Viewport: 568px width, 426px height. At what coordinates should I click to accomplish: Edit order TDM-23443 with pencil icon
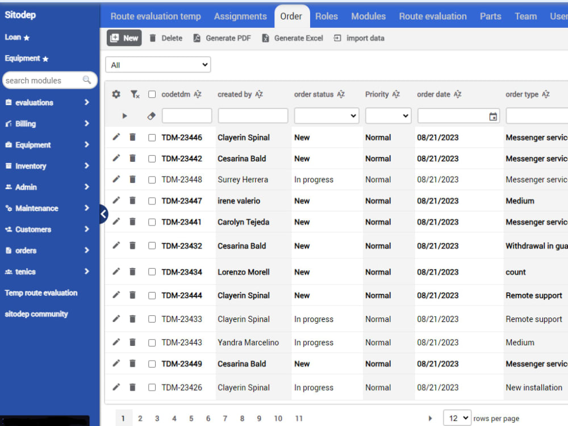click(116, 341)
